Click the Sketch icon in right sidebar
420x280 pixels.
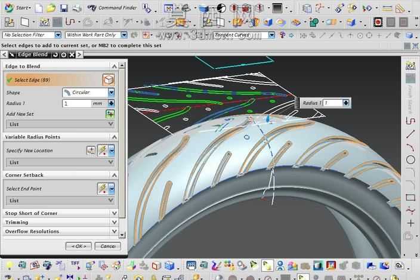pyautogui.click(x=410, y=66)
